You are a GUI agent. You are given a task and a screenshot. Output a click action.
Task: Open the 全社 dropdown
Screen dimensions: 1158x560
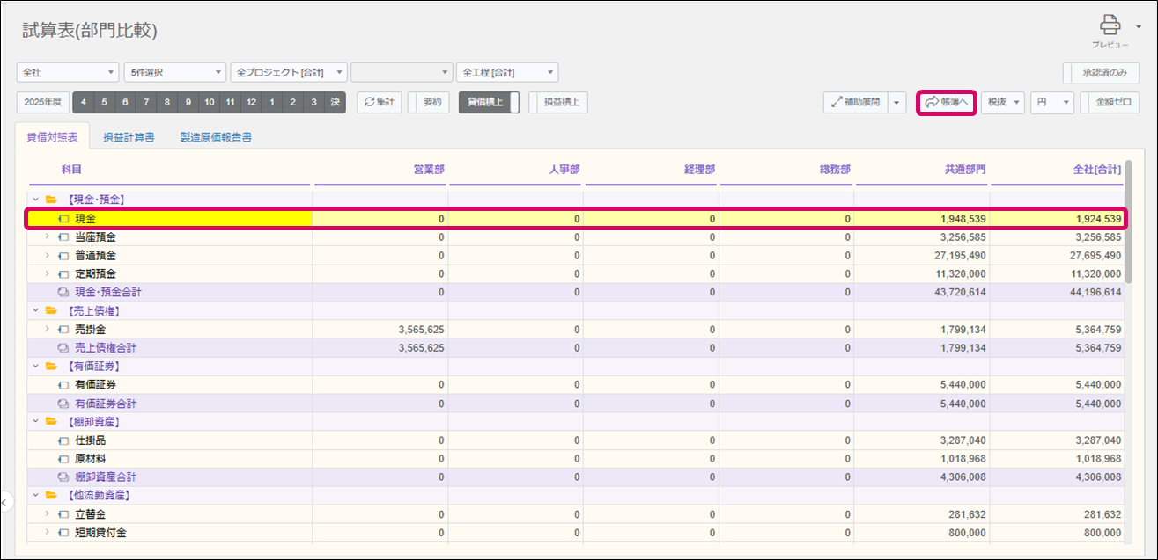point(68,72)
